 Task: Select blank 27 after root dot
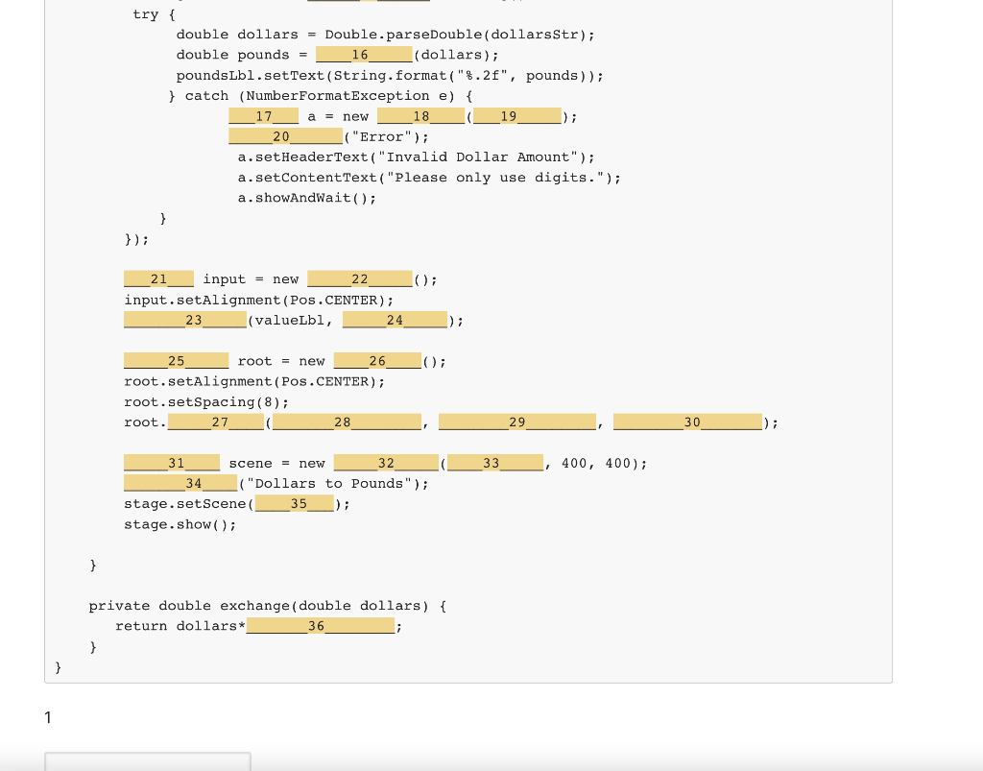tap(213, 422)
